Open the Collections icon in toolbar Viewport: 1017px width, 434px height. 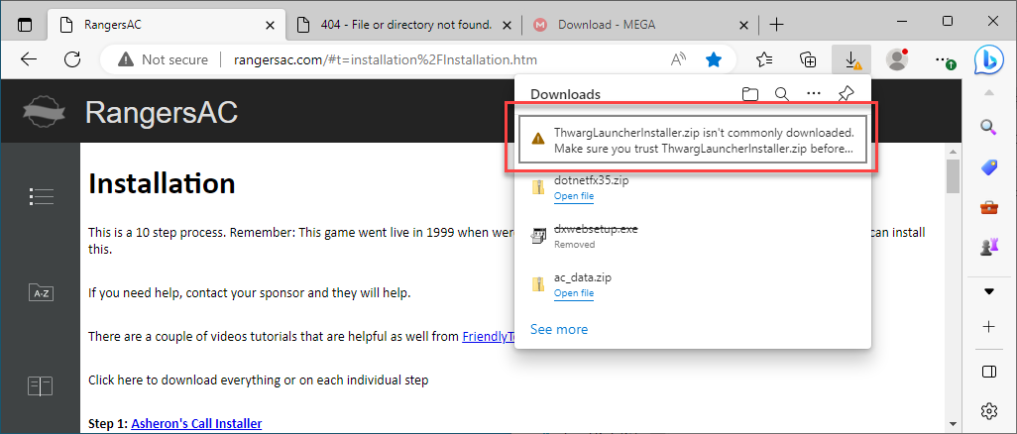[x=808, y=59]
